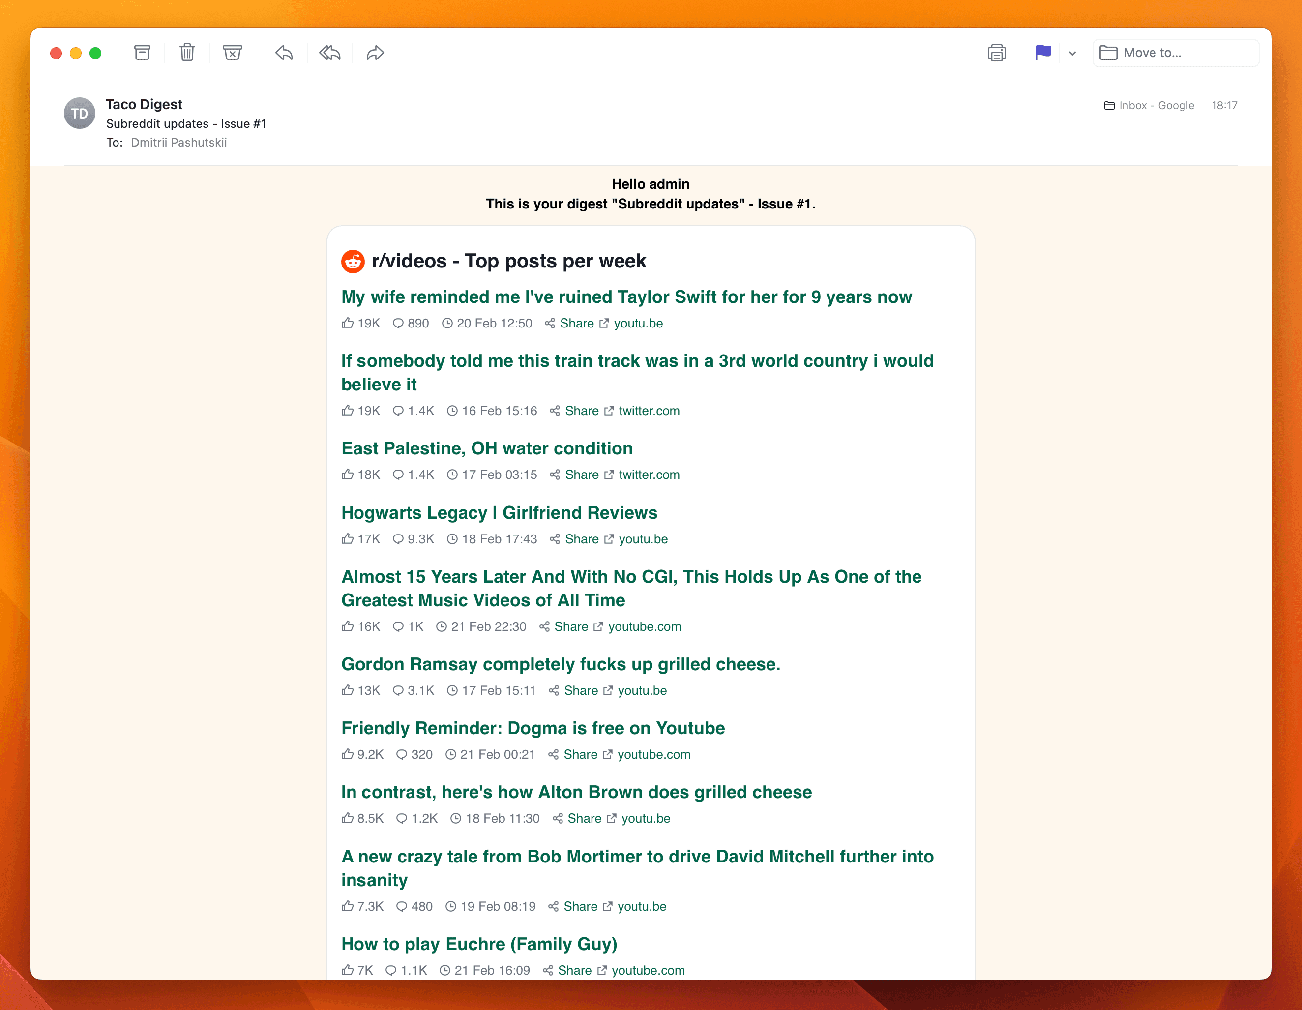
Task: Open the train track 3rd world country post
Action: [x=638, y=373]
